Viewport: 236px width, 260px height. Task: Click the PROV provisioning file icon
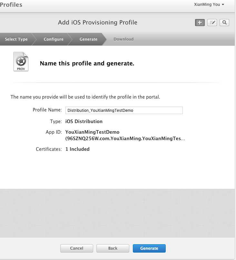[21, 62]
